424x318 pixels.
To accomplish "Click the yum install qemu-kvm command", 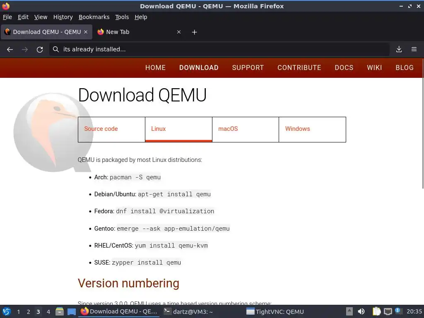I will [x=171, y=246].
